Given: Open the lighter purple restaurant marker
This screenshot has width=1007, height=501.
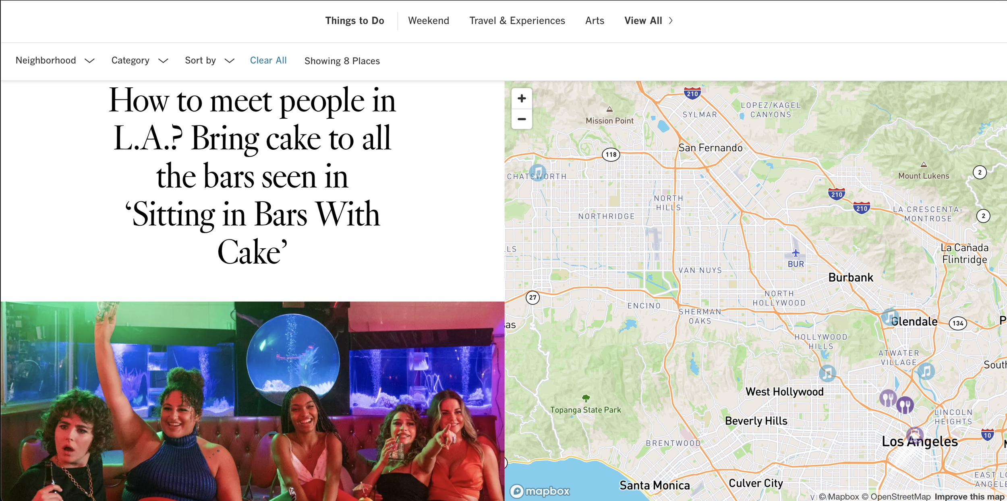Looking at the screenshot, I should point(887,398).
